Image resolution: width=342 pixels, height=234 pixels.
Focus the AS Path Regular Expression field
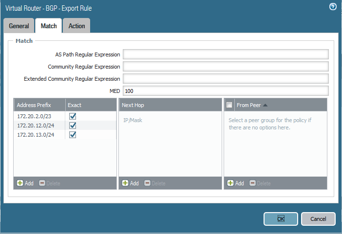point(226,54)
